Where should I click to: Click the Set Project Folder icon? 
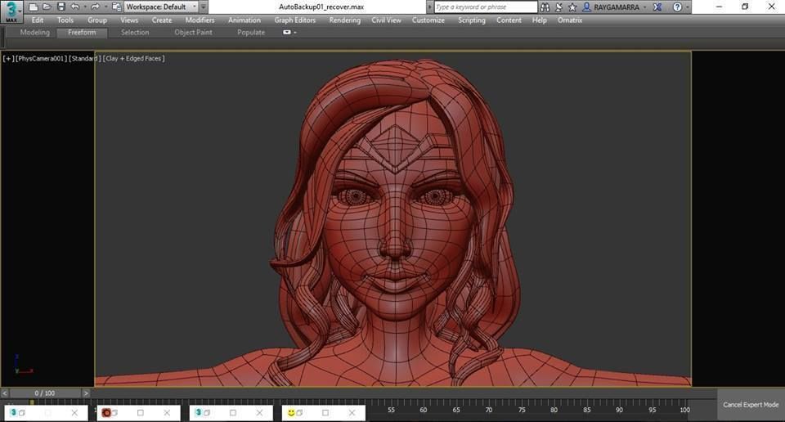[x=116, y=7]
